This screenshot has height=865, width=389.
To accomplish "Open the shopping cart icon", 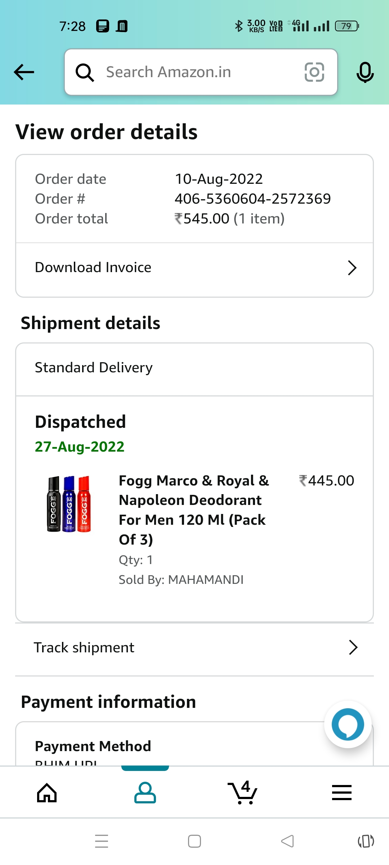I will [x=243, y=793].
